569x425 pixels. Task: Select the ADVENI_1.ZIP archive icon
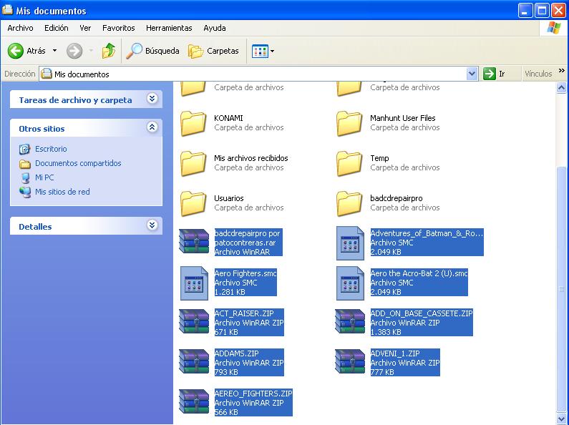pos(350,361)
